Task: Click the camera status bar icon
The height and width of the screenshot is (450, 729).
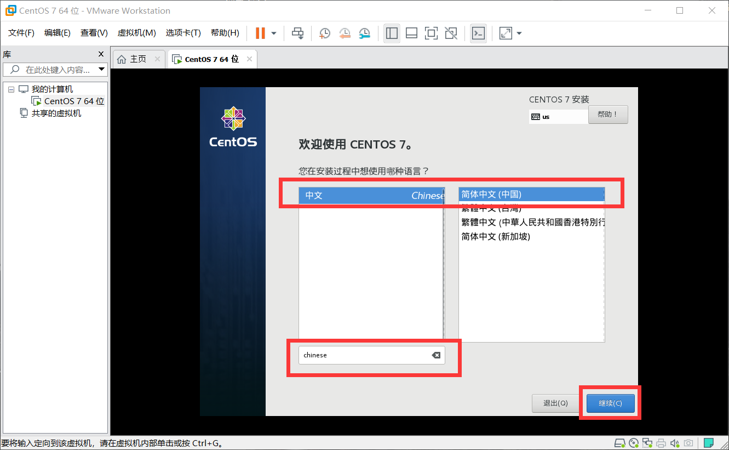Action: pos(688,443)
